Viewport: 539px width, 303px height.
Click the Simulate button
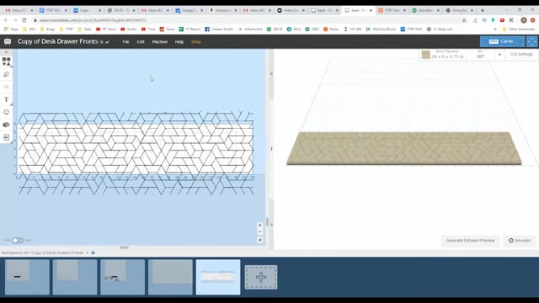pyautogui.click(x=520, y=241)
